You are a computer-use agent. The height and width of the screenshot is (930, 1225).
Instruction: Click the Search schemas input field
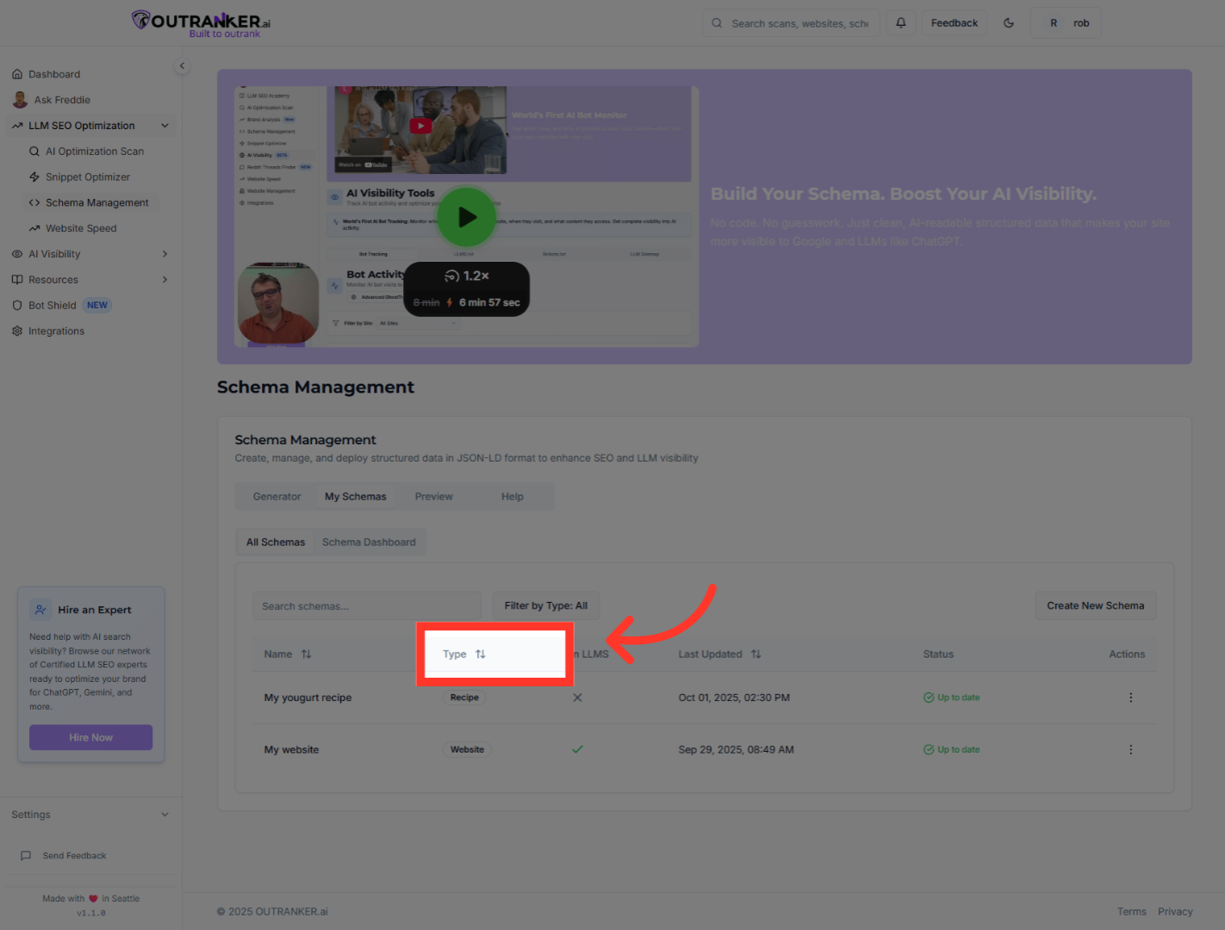pyautogui.click(x=367, y=606)
